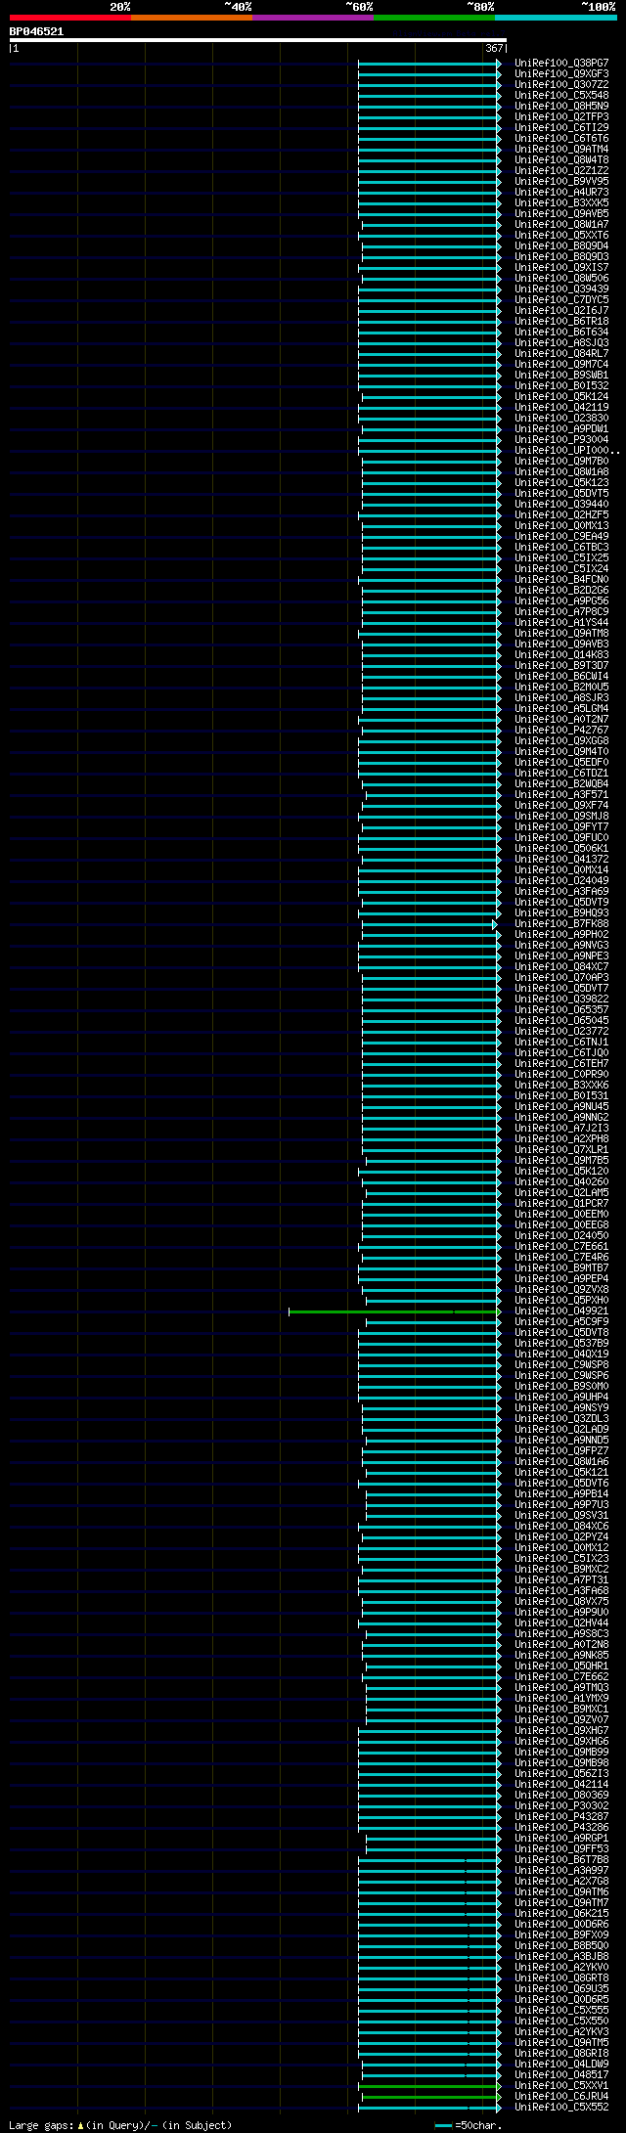Select the label UniRef100_B3XXK5
The width and height of the screenshot is (626, 2133).
[x=561, y=203]
